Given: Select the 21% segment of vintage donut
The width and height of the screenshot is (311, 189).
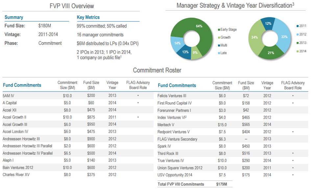Looking at the screenshot, I should click(x=271, y=53).
